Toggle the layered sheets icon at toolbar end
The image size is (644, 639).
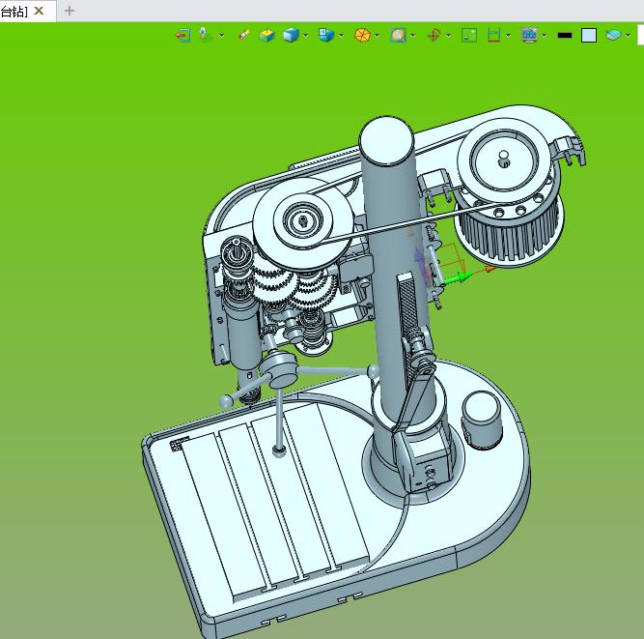coord(613,36)
